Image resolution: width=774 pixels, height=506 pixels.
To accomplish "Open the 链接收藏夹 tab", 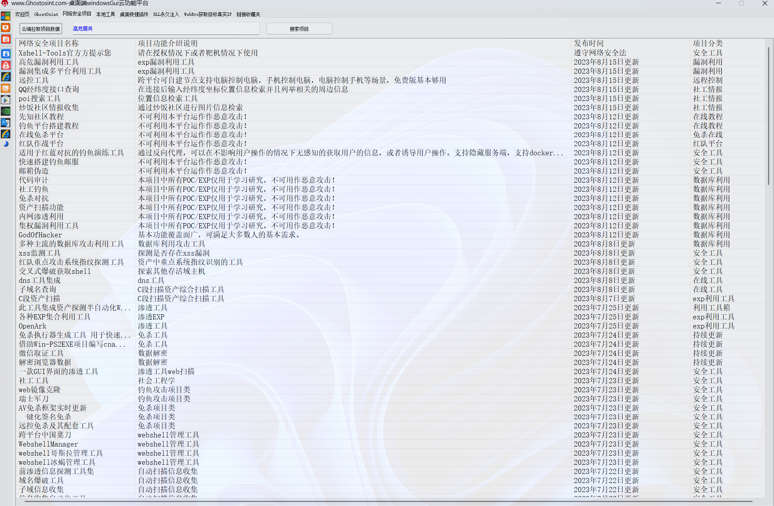I will 248,14.
